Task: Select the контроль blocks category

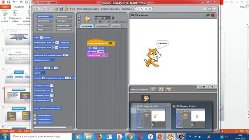Action: click(x=63, y=16)
